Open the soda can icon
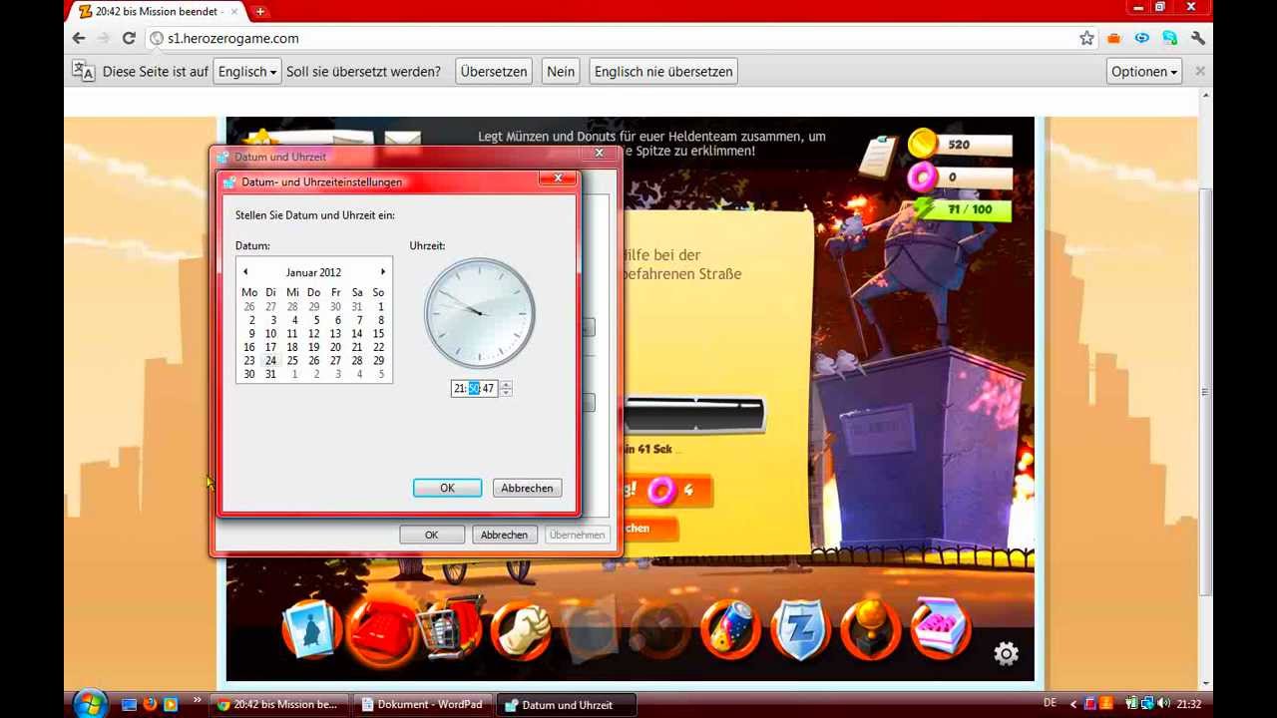 [x=730, y=629]
